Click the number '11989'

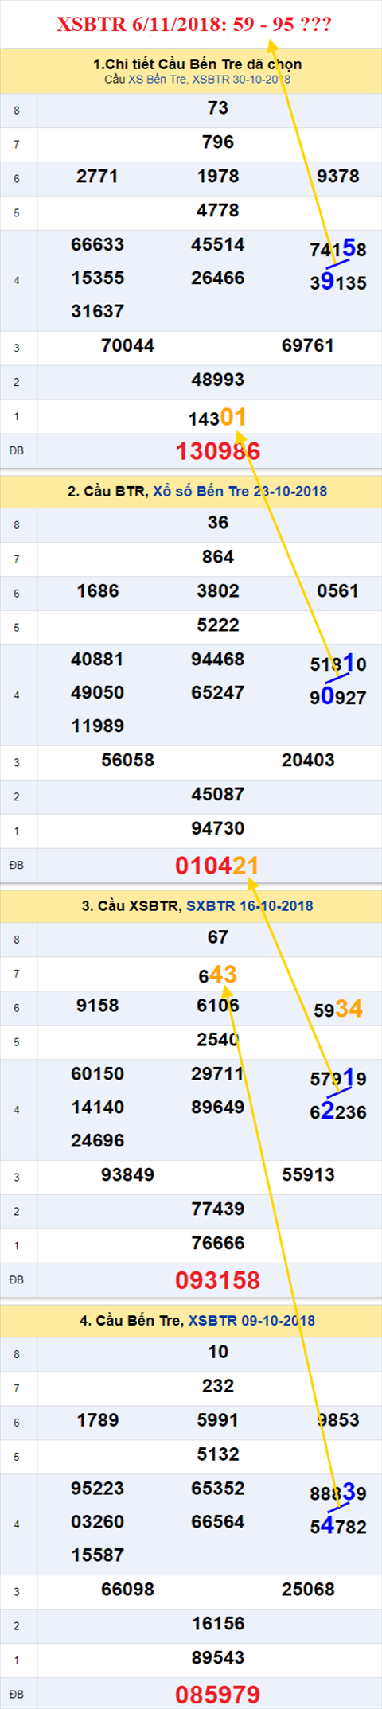(x=97, y=726)
